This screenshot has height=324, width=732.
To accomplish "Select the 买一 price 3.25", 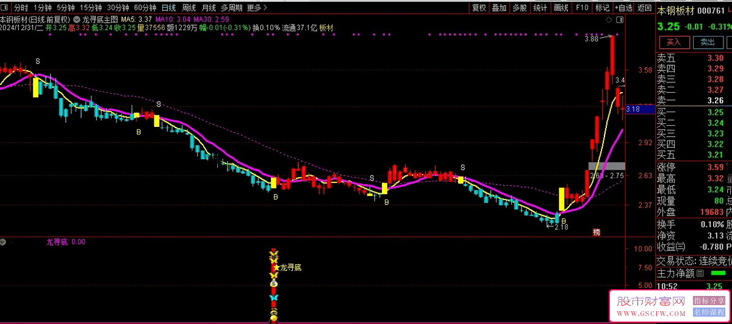I will [x=715, y=112].
